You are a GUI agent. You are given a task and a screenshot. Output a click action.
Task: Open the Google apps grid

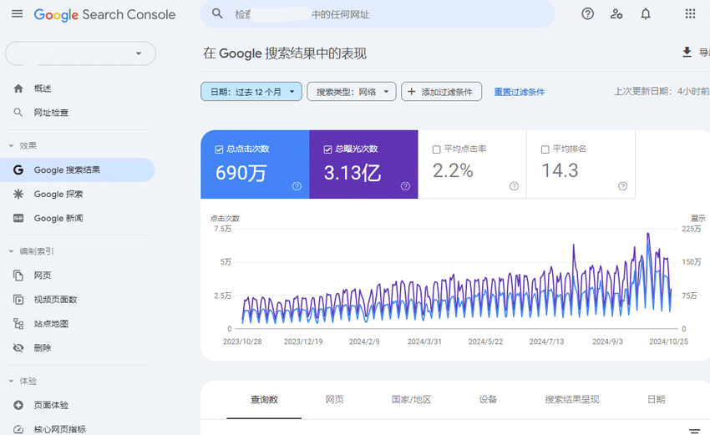(x=690, y=14)
